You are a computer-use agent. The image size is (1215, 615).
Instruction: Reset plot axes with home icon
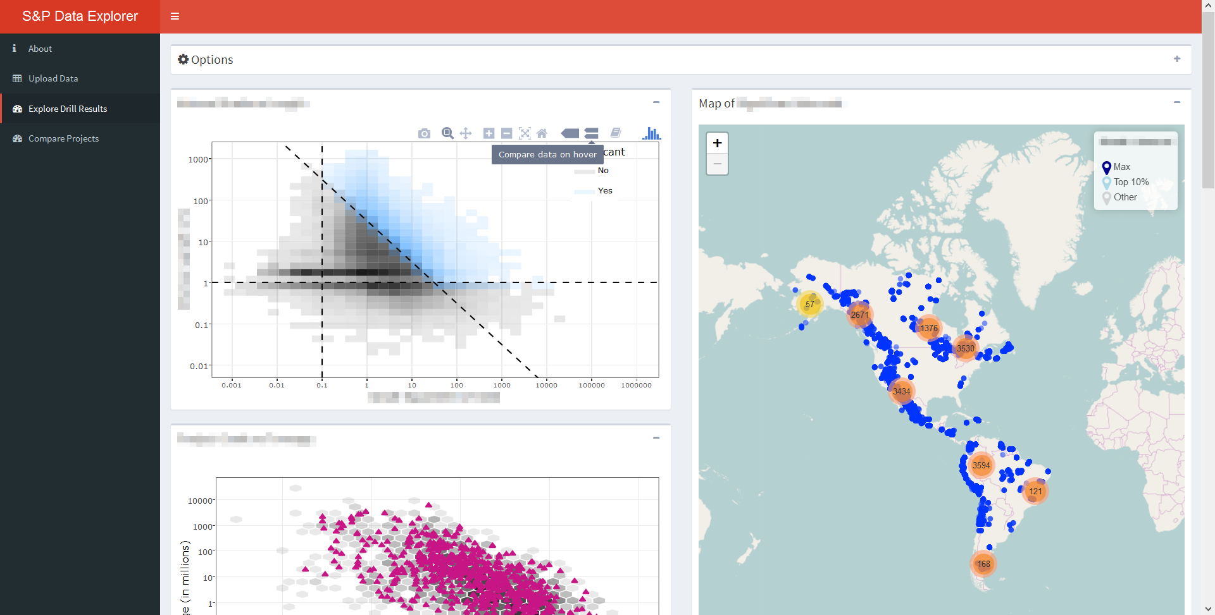click(542, 133)
